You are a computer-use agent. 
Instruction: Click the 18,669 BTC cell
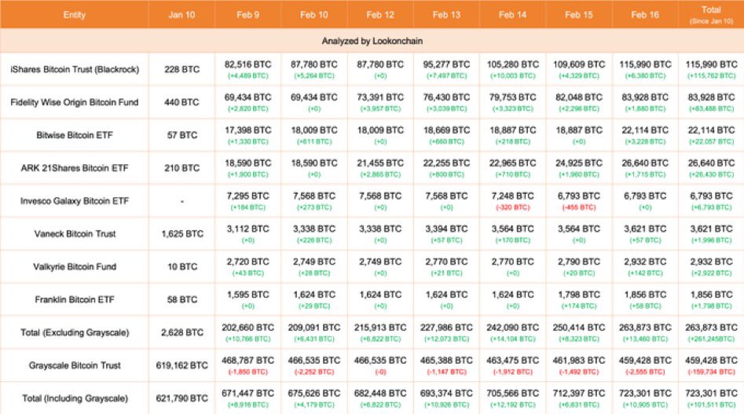(x=446, y=135)
